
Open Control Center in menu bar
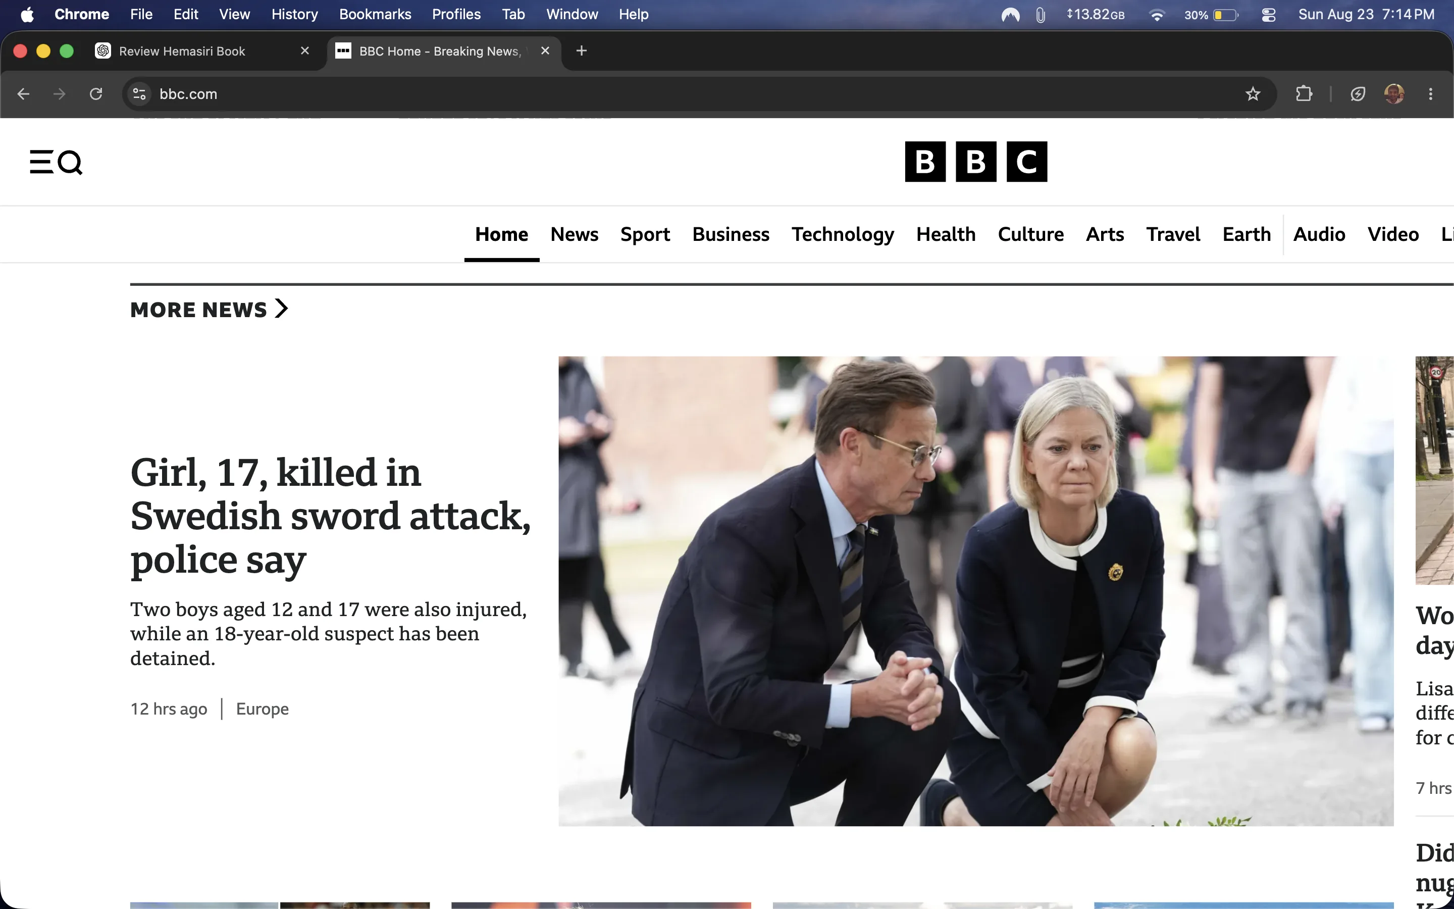tap(1268, 15)
